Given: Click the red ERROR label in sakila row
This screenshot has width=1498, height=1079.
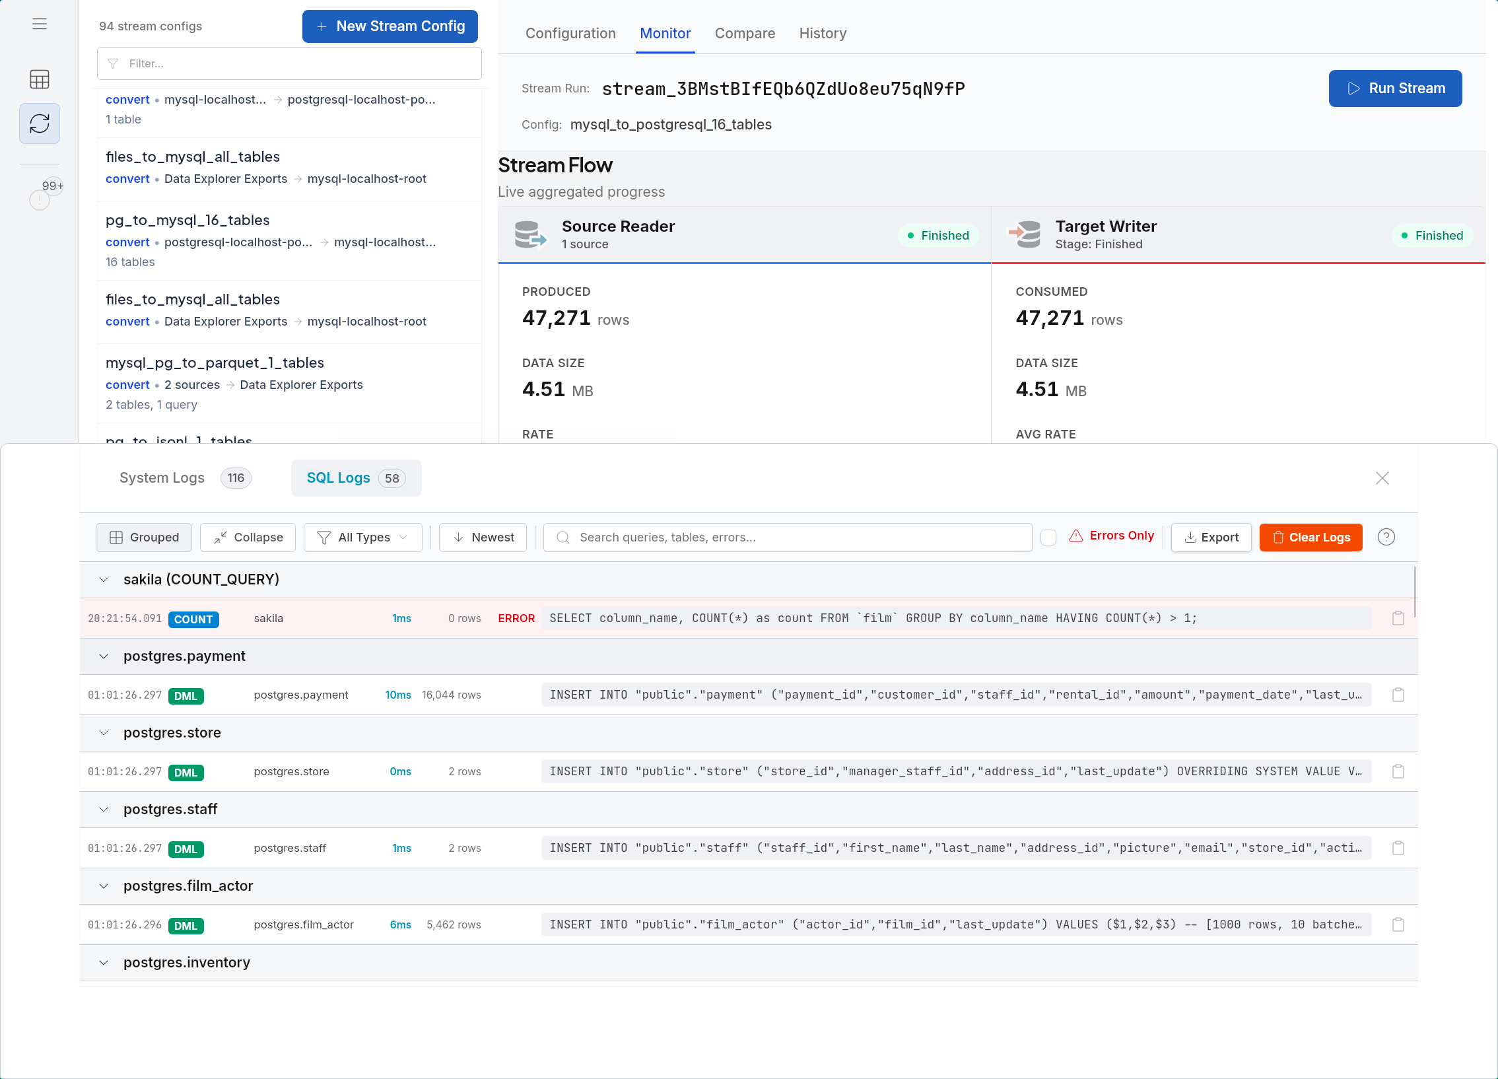Looking at the screenshot, I should (516, 618).
